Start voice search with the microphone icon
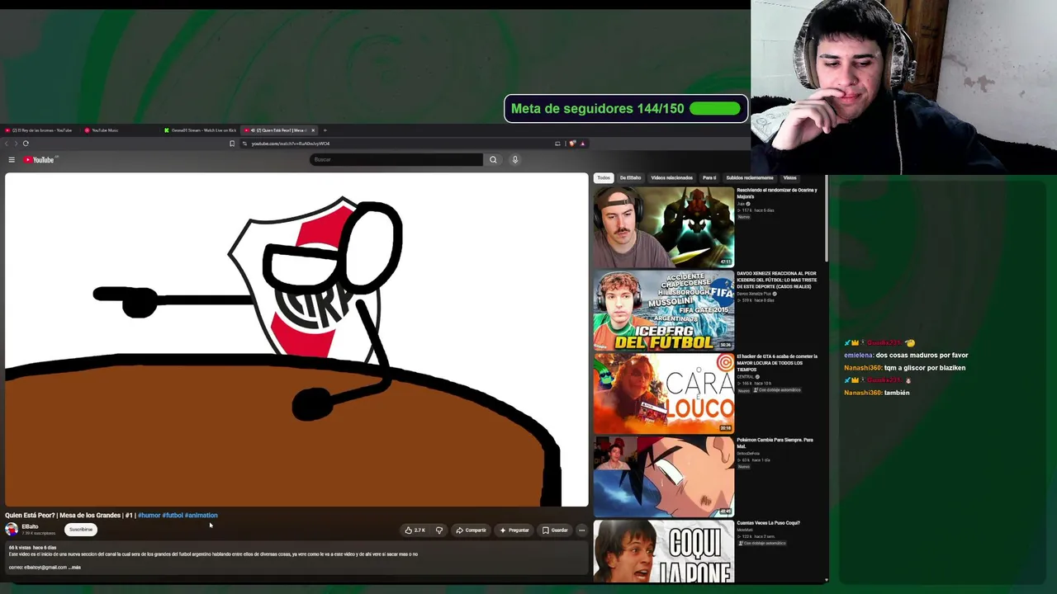1057x594 pixels. pos(514,160)
